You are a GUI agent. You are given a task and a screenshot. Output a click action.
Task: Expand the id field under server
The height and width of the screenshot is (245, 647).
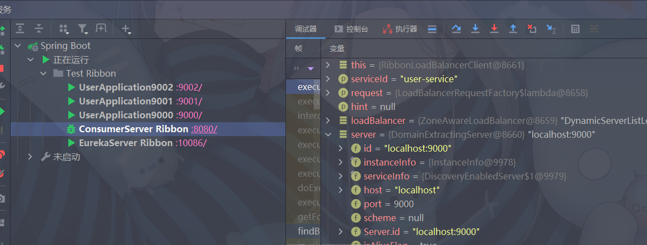340,148
